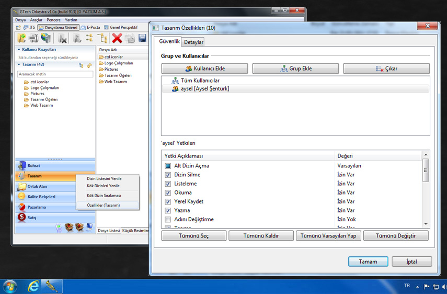The image size is (447, 294).
Task: Switch to the Detaylar tab
Action: [x=193, y=42]
